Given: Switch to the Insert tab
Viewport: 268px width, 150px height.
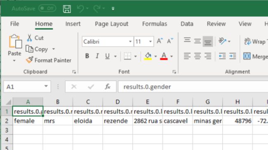Looking at the screenshot, I should pyautogui.click(x=73, y=24).
